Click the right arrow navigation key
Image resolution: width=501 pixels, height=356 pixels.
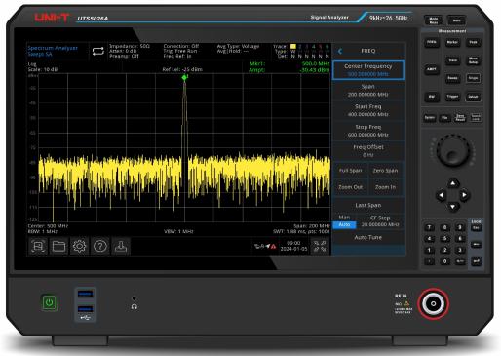pos(465,195)
